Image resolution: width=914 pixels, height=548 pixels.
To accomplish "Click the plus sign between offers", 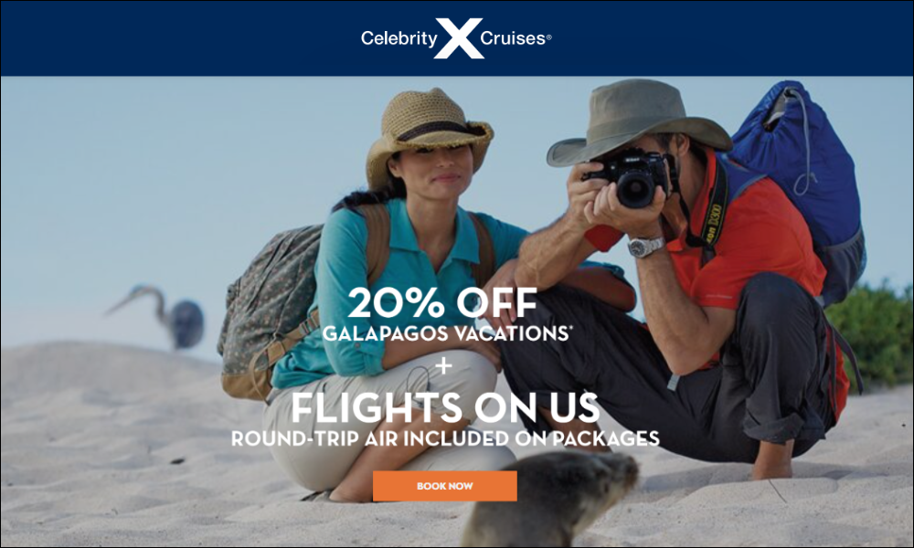I will coord(445,365).
